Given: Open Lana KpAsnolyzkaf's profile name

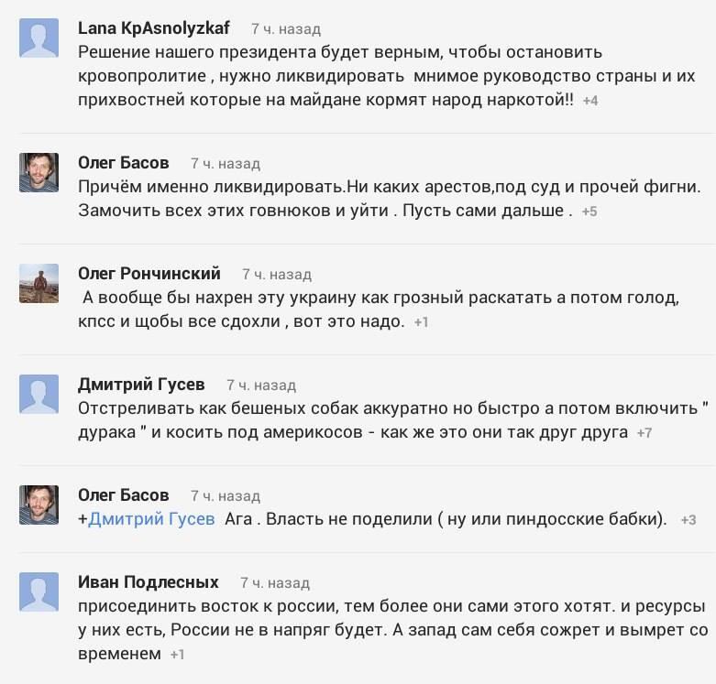Looking at the screenshot, I should (154, 27).
